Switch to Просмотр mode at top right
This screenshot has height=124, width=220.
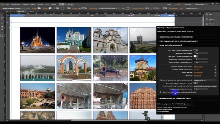tap(187, 4)
